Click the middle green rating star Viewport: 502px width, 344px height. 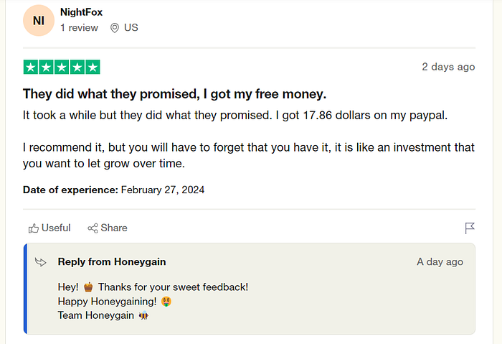(62, 67)
